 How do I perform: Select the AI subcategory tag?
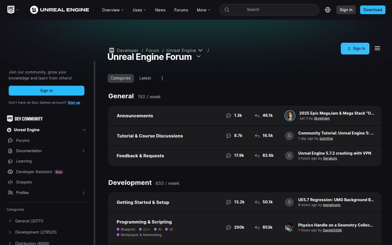click(158, 229)
